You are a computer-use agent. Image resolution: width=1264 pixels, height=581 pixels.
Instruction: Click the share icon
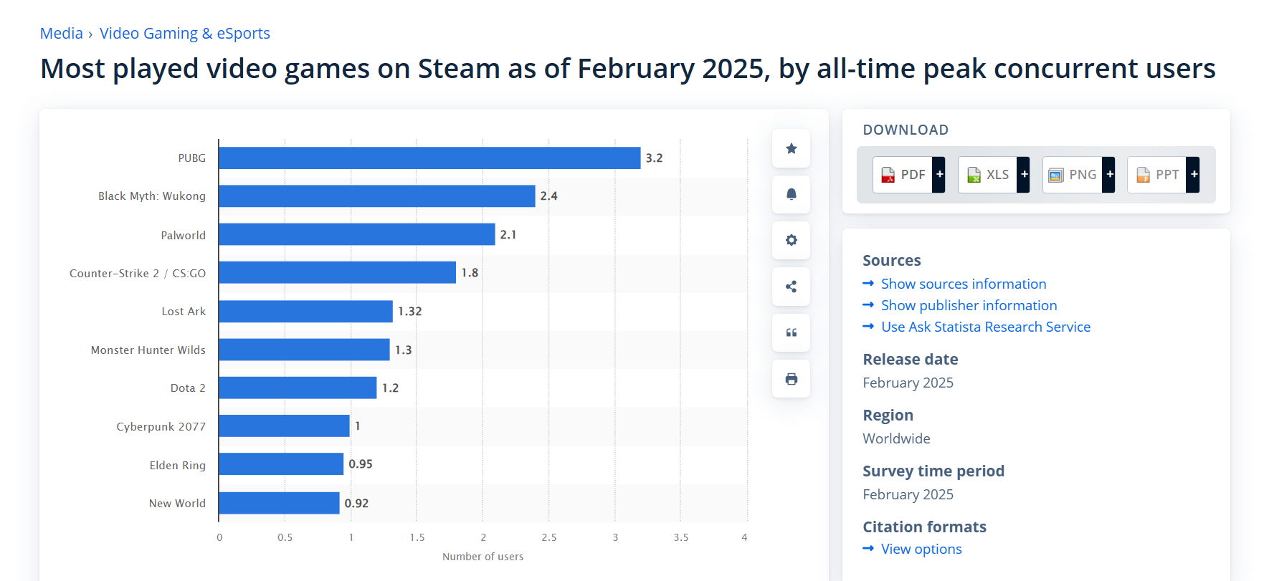791,287
